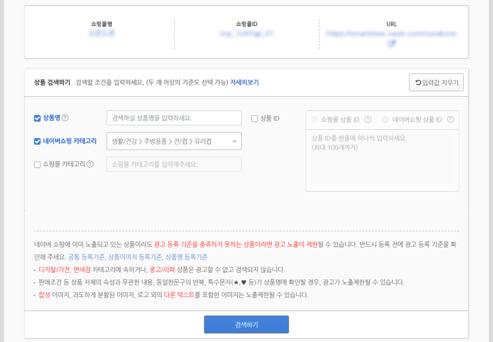
Task: Open the 상품명 등록기준 link
Action: 186,257
